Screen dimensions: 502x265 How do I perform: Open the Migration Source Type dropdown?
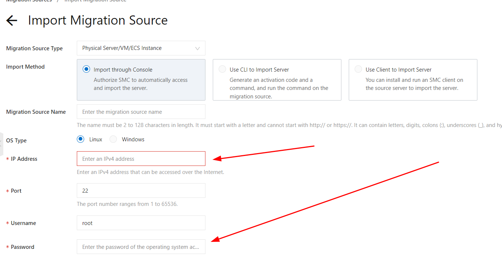pyautogui.click(x=141, y=48)
